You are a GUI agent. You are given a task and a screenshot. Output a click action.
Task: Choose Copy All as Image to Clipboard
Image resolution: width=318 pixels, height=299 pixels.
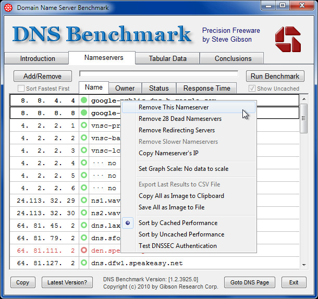(189, 196)
